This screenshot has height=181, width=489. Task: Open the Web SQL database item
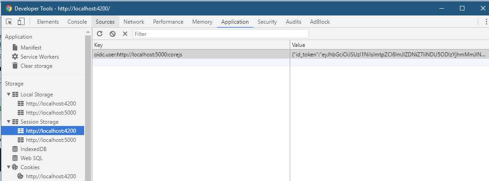pos(27,158)
